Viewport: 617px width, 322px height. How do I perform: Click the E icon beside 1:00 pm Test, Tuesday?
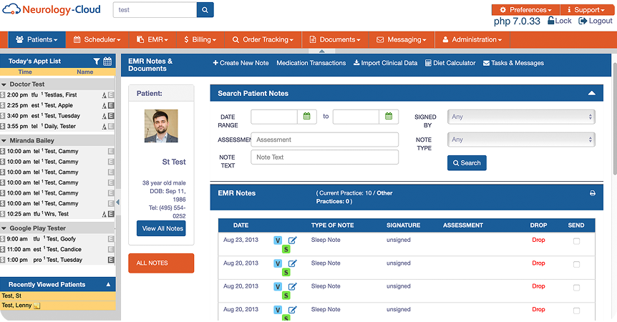point(111,260)
